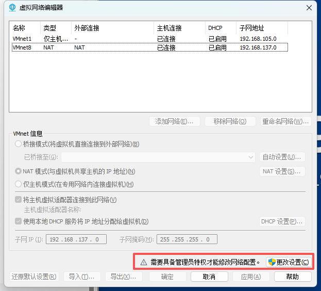Click the 仅主机... type cell
Image resolution: width=321 pixels, height=291 pixels.
coord(56,39)
